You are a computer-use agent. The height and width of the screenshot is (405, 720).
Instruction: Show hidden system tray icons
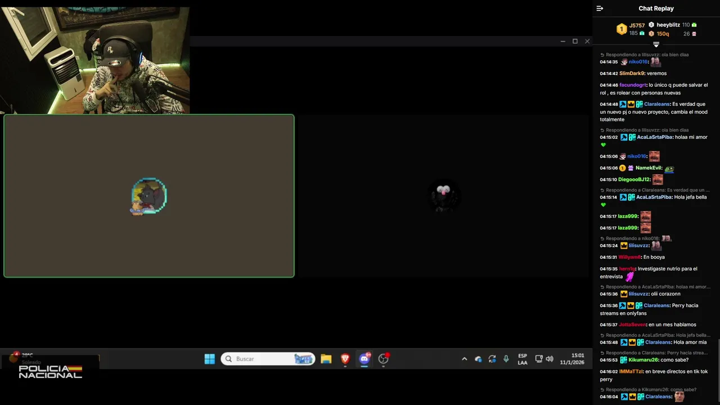coord(464,359)
